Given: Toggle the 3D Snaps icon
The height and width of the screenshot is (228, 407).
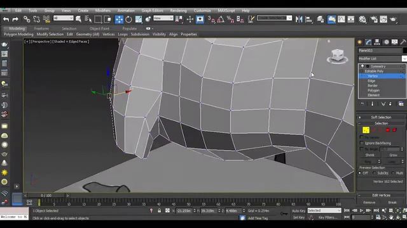Looking at the screenshot, I should click(212, 19).
